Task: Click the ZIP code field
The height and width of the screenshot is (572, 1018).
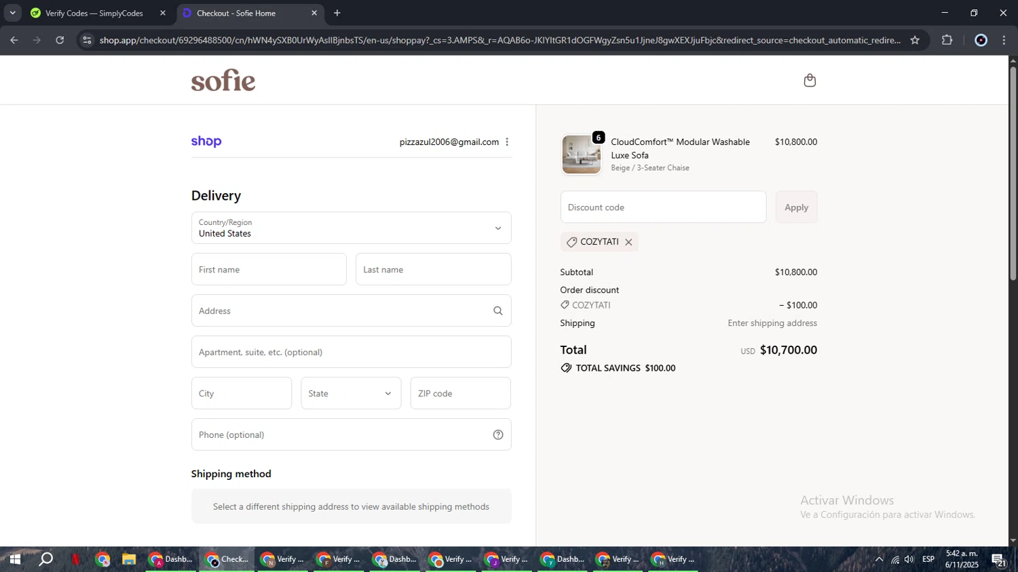Action: coord(460,393)
